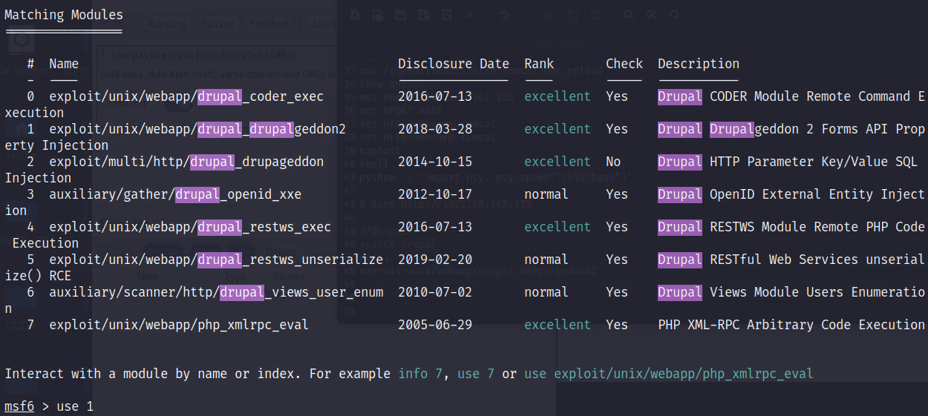Click module path exploit/unix/webapp/drupal_drupalgeddon2
Screen dimensions: 928x416
[197, 129]
